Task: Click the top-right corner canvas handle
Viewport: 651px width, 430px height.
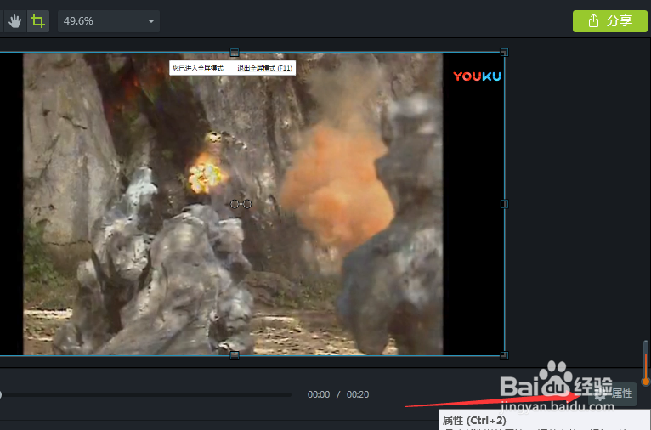Action: [504, 53]
